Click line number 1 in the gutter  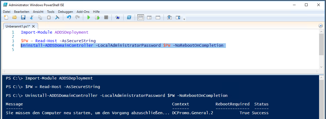(13, 32)
